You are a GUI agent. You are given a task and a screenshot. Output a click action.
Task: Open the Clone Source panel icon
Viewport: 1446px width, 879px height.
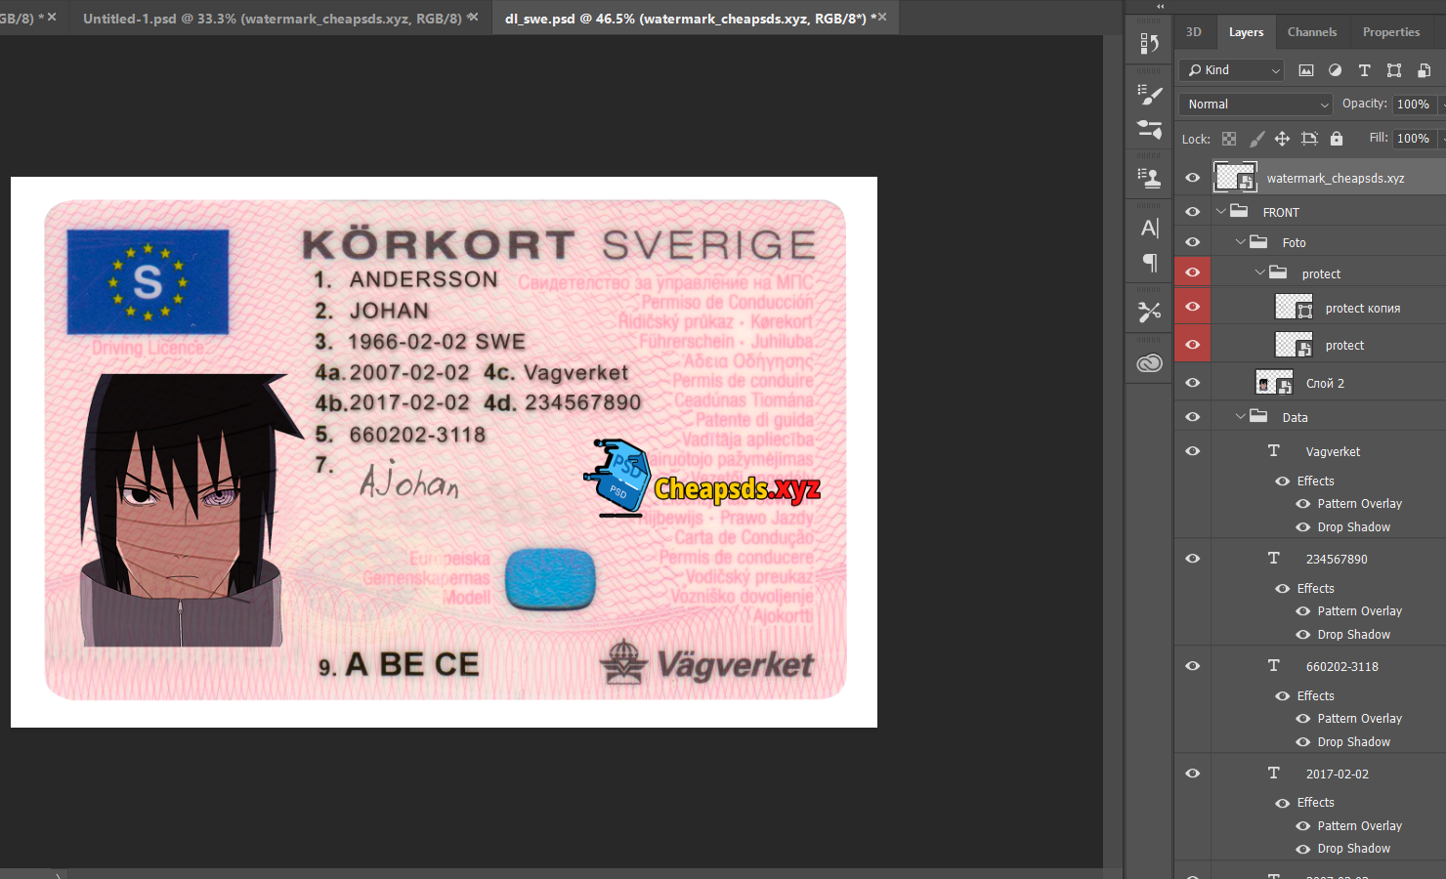pos(1150,178)
